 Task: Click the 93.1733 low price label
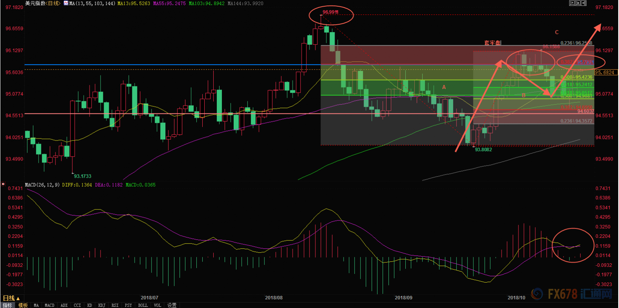point(82,176)
